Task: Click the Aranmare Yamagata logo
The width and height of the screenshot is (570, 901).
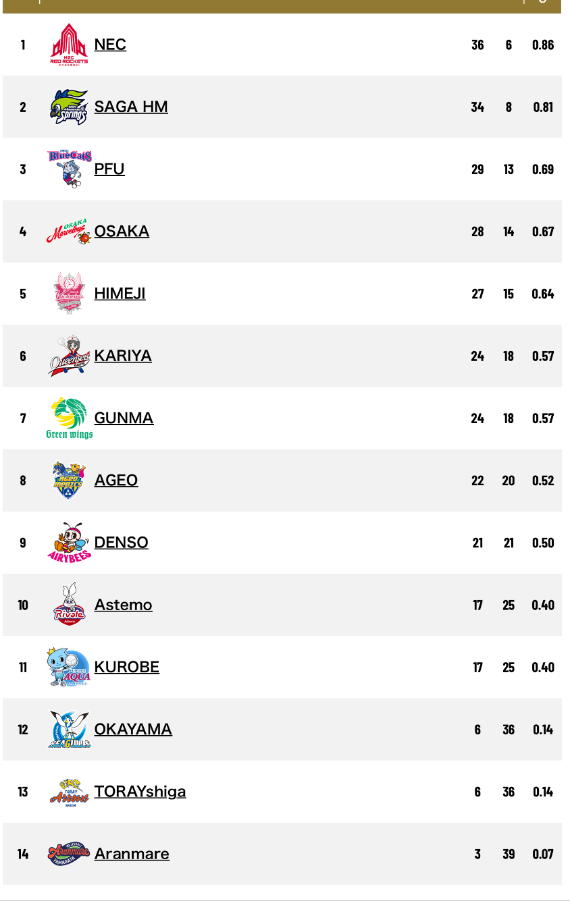Action: (x=69, y=854)
